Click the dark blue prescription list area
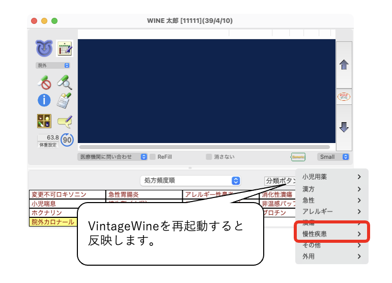The height and width of the screenshot is (283, 392). tap(207, 91)
